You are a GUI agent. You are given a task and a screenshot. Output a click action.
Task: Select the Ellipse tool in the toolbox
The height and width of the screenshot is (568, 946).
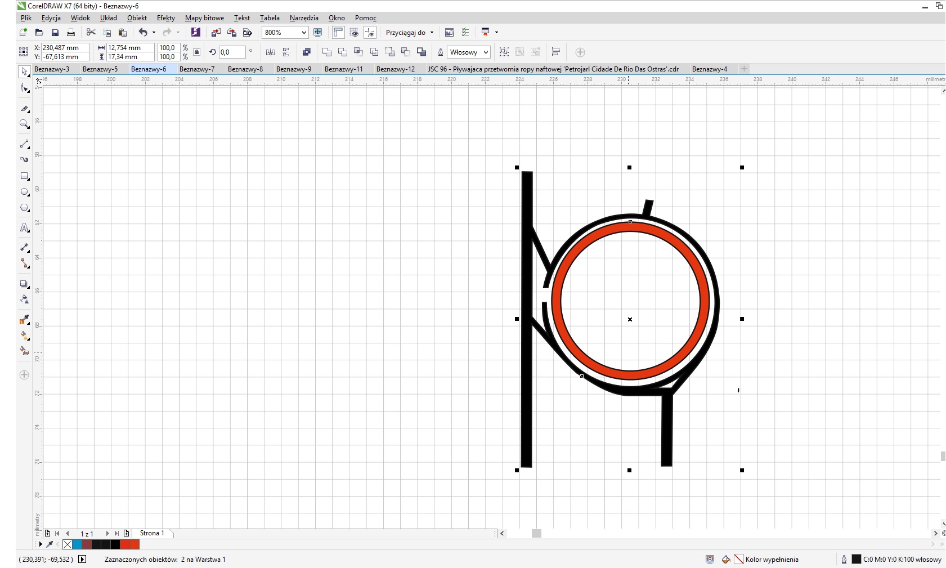(x=24, y=192)
